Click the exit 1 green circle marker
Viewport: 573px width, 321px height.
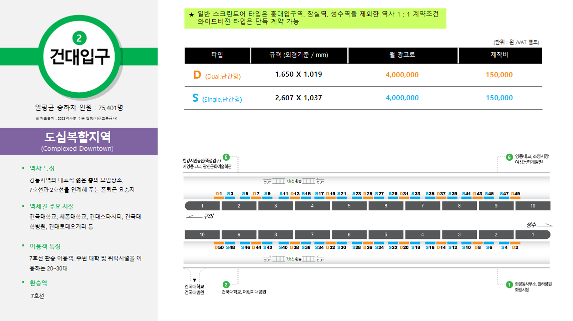click(x=509, y=285)
